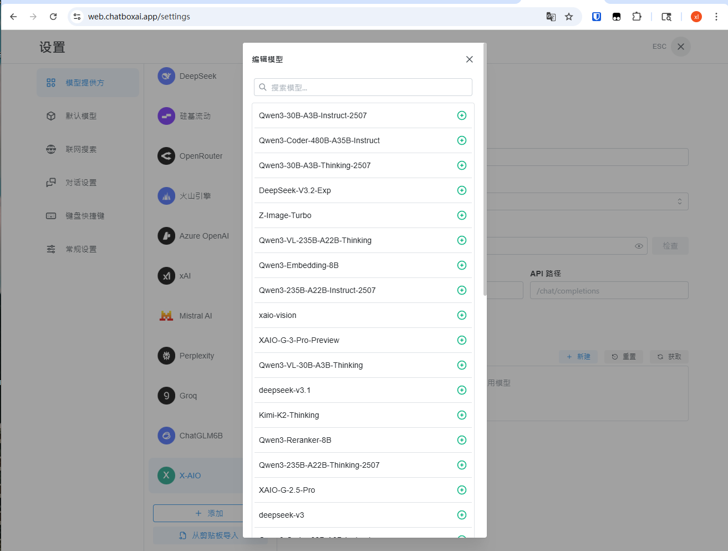728x551 pixels.
Task: Open the translate page icon
Action: 551,17
